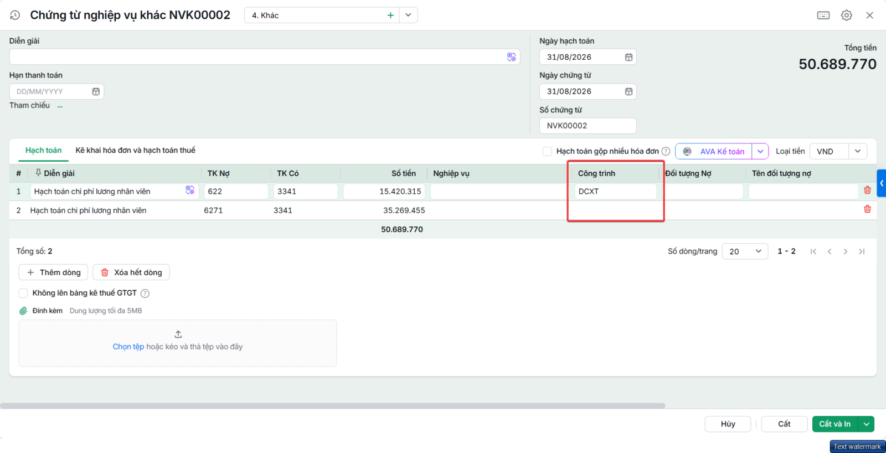
Task: Click row 1 TK Có field 3341
Action: click(306, 192)
